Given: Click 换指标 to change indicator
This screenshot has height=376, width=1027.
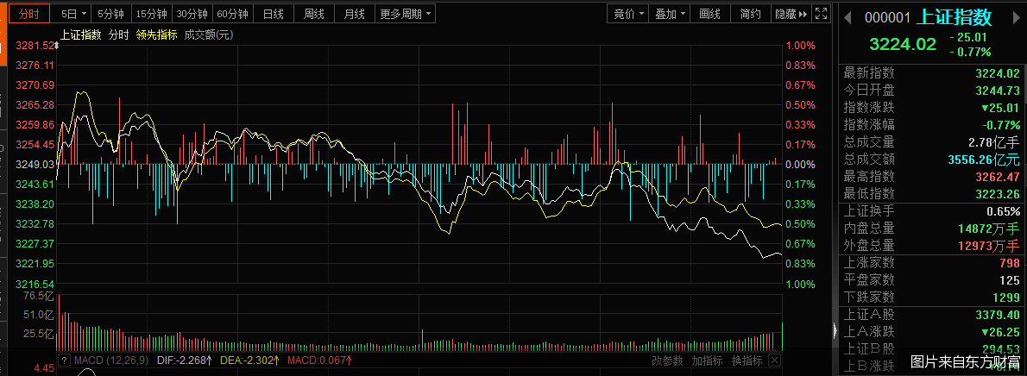Looking at the screenshot, I should coord(747,360).
